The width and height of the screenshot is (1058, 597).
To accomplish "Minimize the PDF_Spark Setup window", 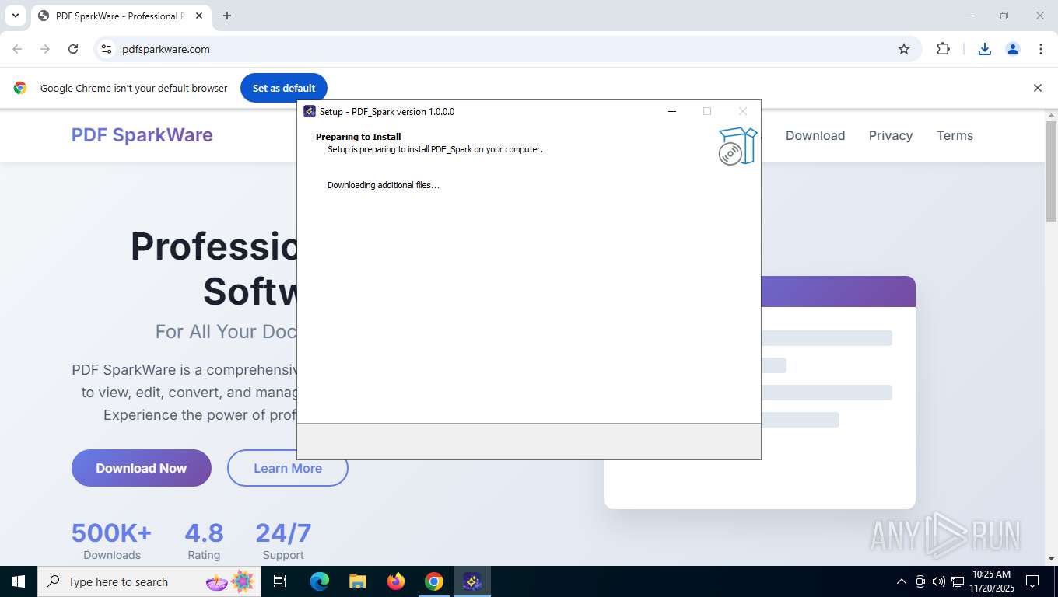I will [x=673, y=111].
